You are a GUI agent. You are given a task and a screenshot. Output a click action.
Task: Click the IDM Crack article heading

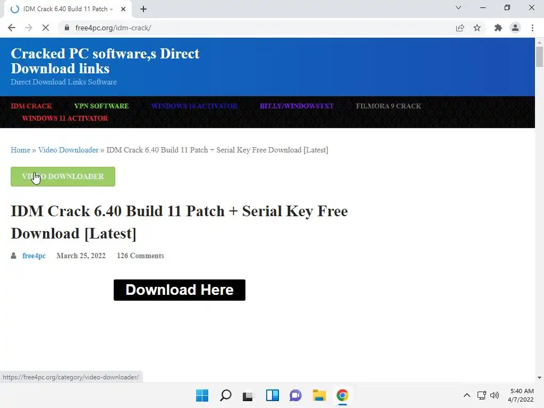(179, 222)
